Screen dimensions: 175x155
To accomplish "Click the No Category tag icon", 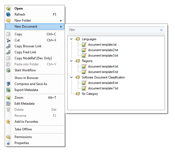I will pos(78,94).
